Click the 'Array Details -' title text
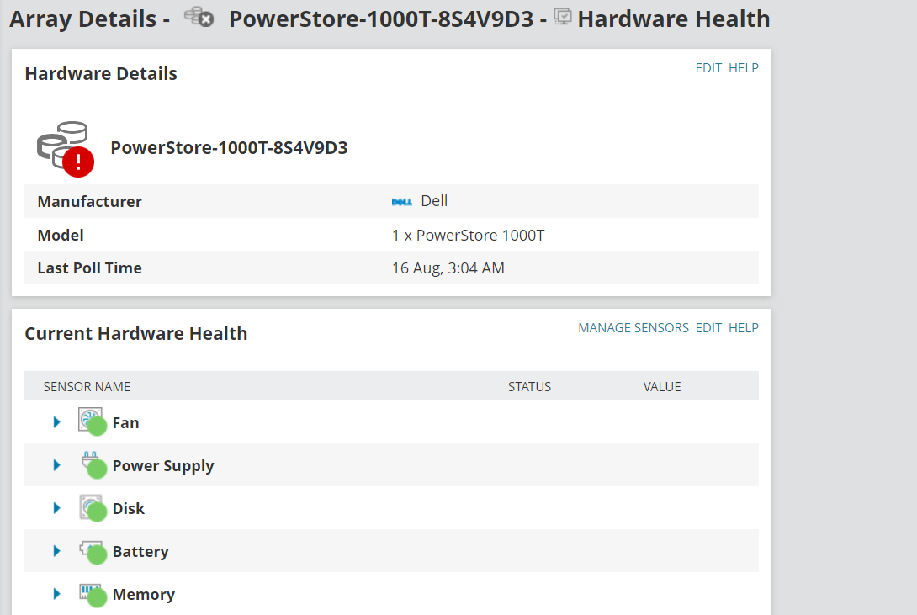This screenshot has height=615, width=917. pos(89,19)
